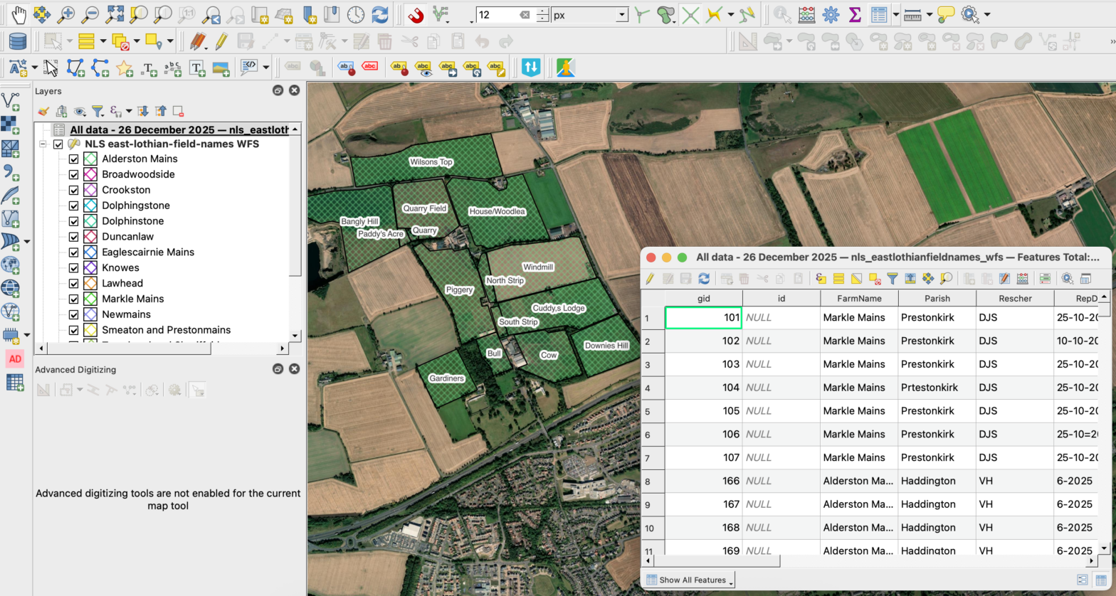Click the Parish column header
The height and width of the screenshot is (596, 1116).
[x=937, y=299]
